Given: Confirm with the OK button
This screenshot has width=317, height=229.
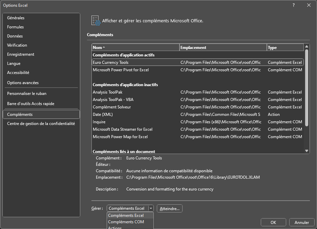Looking at the screenshot, I should tap(273, 222).
